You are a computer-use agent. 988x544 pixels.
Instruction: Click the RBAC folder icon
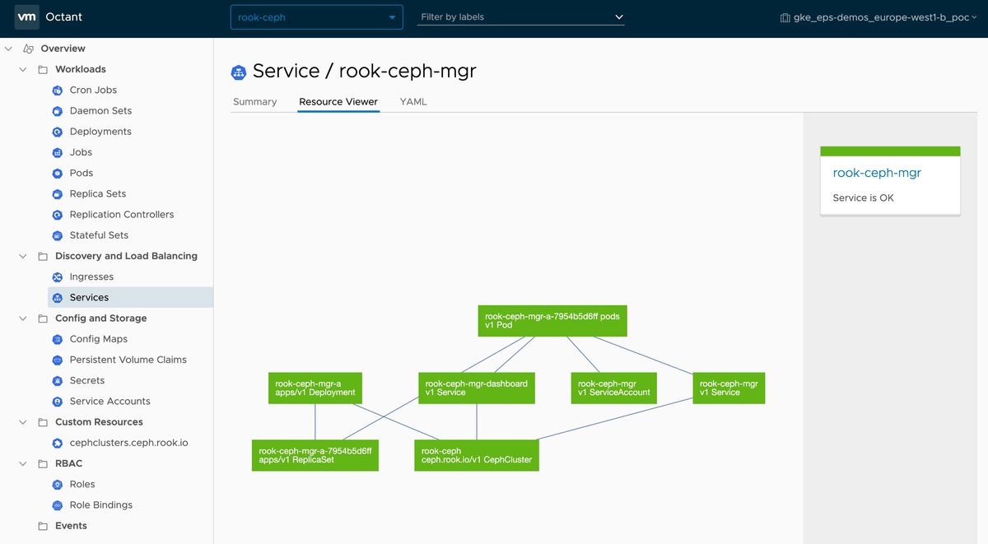[x=43, y=463]
